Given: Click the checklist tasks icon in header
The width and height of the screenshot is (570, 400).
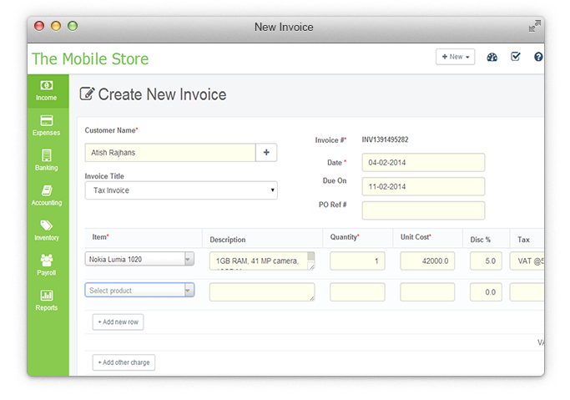Looking at the screenshot, I should [516, 56].
